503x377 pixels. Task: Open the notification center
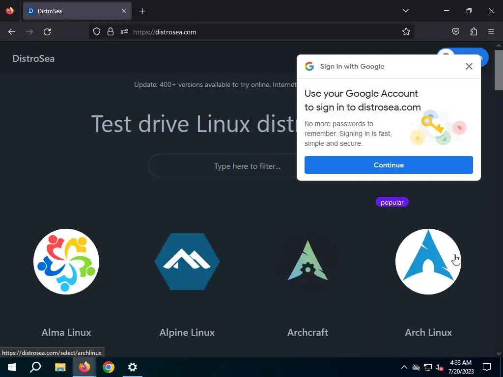(x=487, y=367)
